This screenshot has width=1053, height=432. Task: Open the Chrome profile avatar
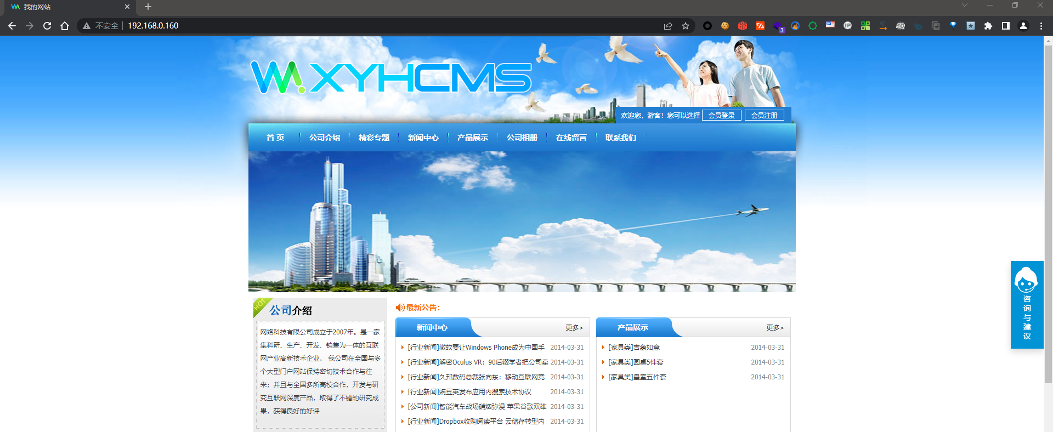pos(1023,26)
